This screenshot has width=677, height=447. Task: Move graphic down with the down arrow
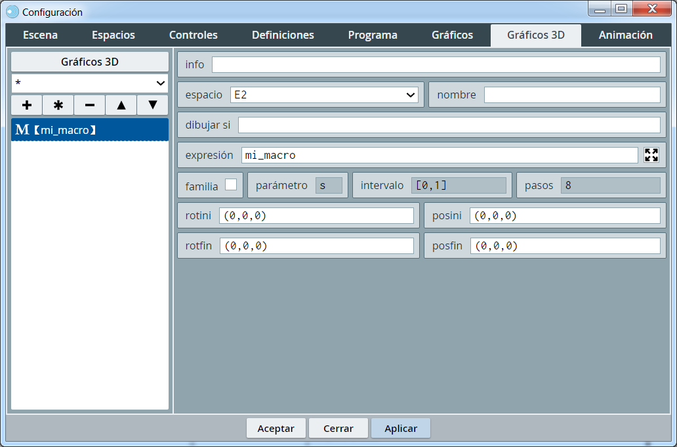click(153, 105)
